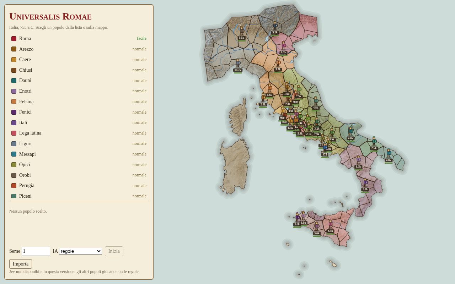Click the 3.6k army in Sicily
Image resolution: width=455 pixels, height=284 pixels.
pos(317,229)
